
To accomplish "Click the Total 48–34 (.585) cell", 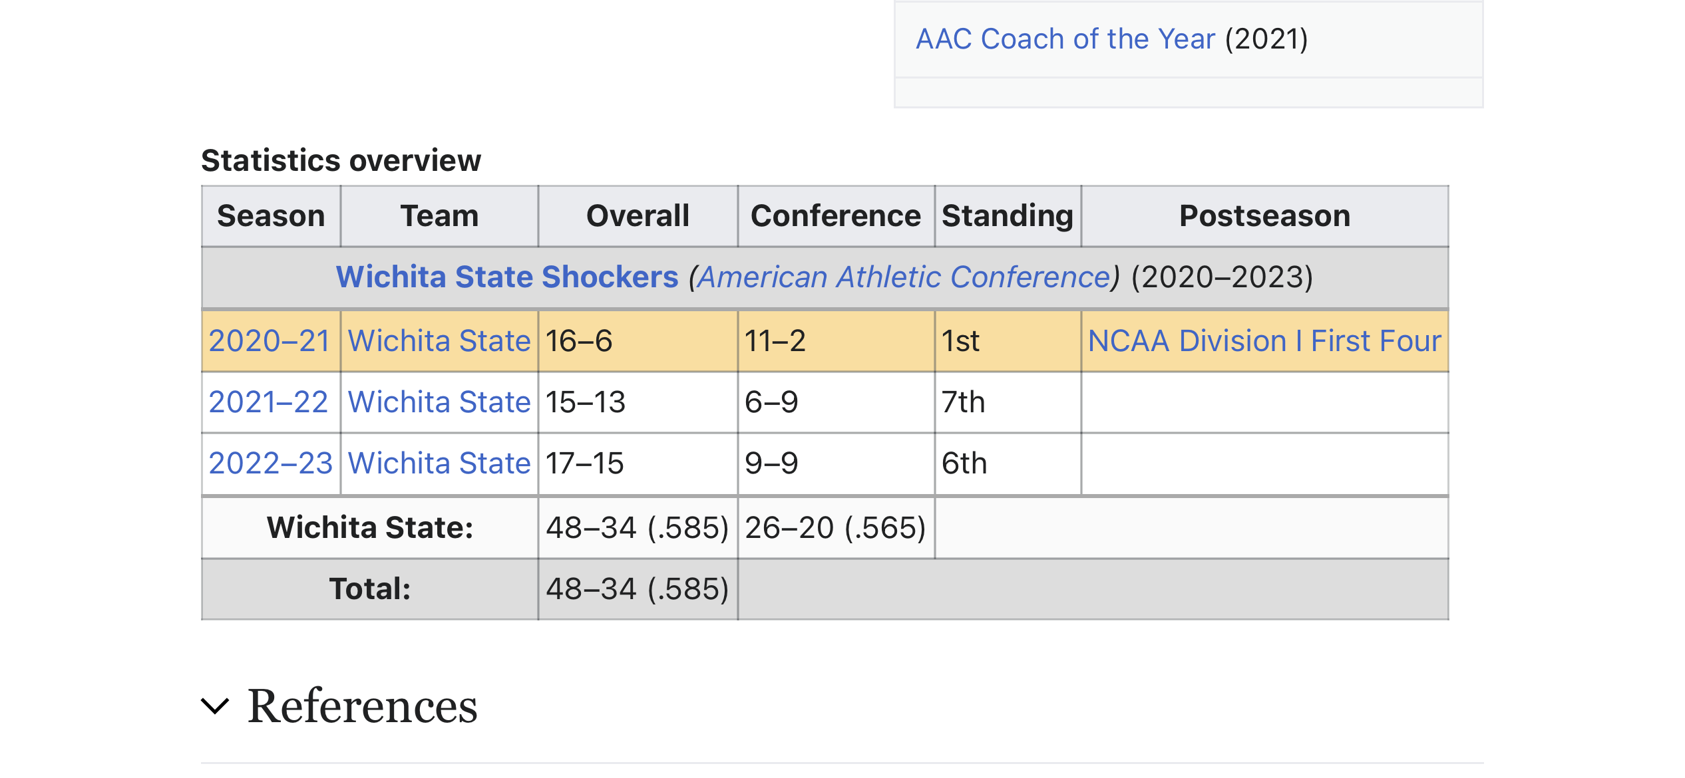I will point(638,589).
